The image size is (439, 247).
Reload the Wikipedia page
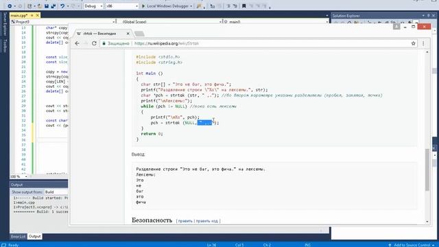(x=94, y=43)
